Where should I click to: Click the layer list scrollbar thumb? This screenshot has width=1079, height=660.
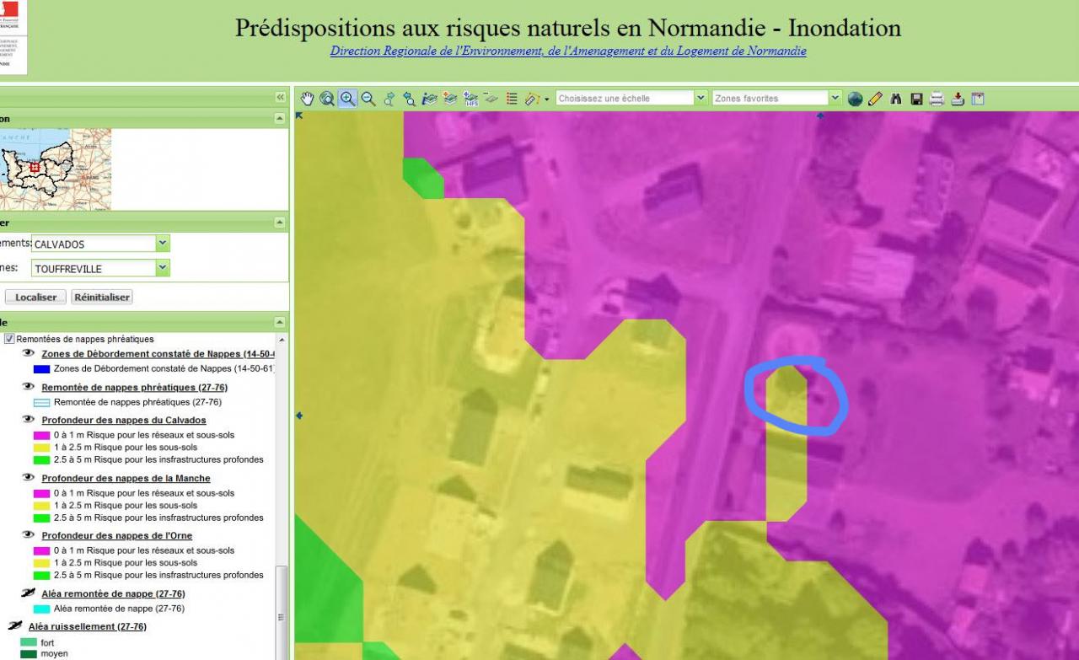click(x=282, y=611)
